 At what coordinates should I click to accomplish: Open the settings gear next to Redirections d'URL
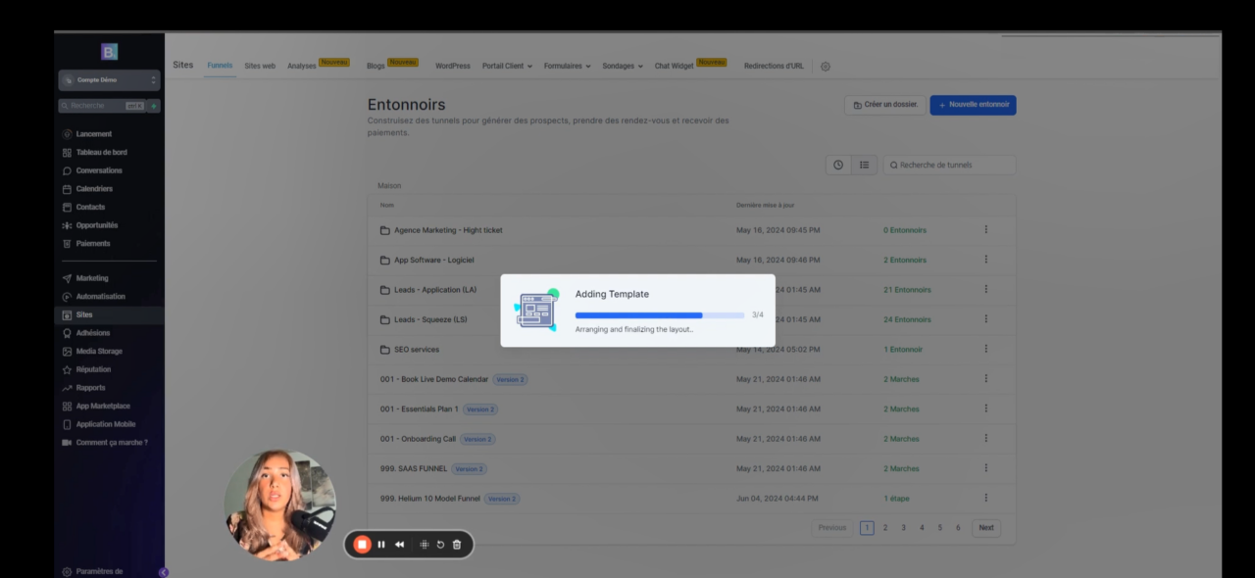[825, 66]
